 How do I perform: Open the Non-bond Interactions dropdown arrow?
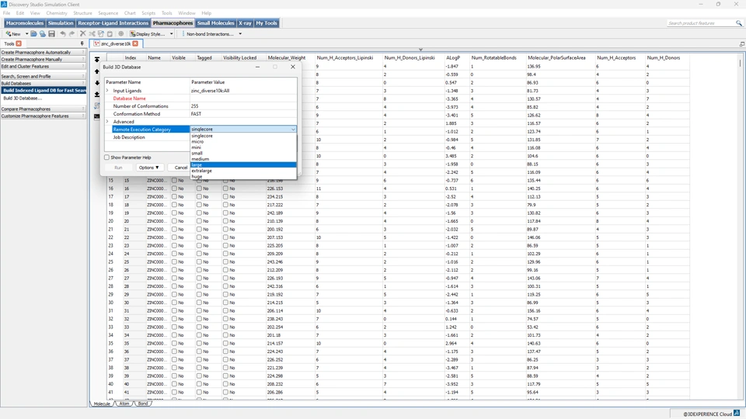(x=240, y=33)
